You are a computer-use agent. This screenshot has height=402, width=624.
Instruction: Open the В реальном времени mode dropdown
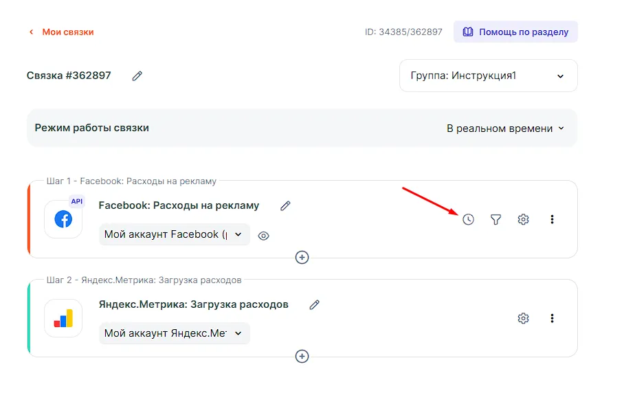tap(505, 129)
